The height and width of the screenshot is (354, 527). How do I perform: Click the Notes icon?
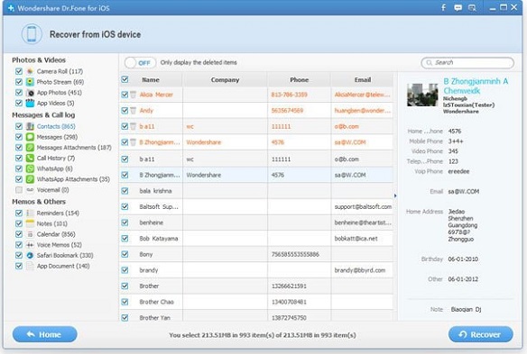[30, 223]
